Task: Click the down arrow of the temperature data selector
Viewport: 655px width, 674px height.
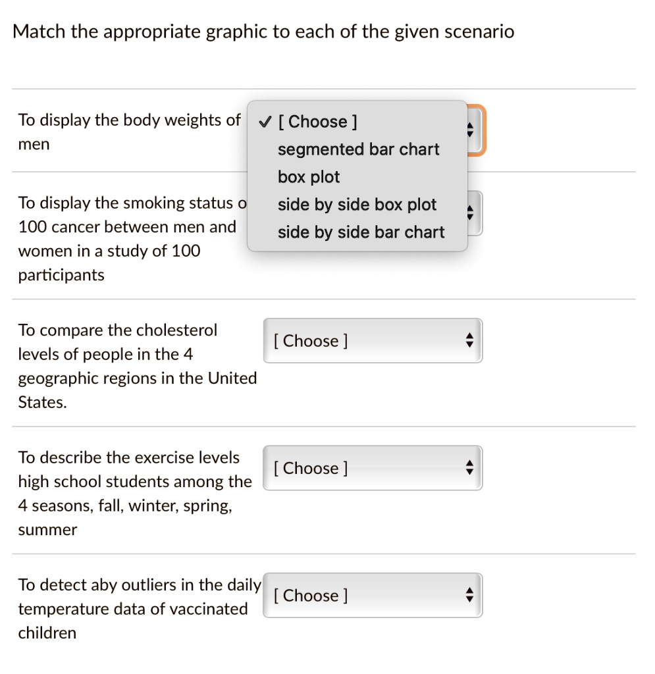Action: coord(469,598)
